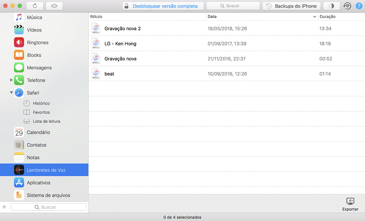Open the Vídeos clapperboard icon
Viewport: 365px width, 221px height.
[x=19, y=30]
